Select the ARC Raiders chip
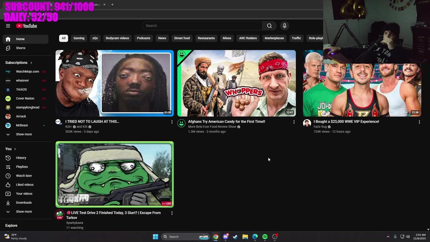430x242 pixels. 248,38
